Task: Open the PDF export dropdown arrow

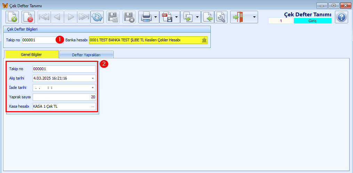Action: pyautogui.click(x=177, y=17)
